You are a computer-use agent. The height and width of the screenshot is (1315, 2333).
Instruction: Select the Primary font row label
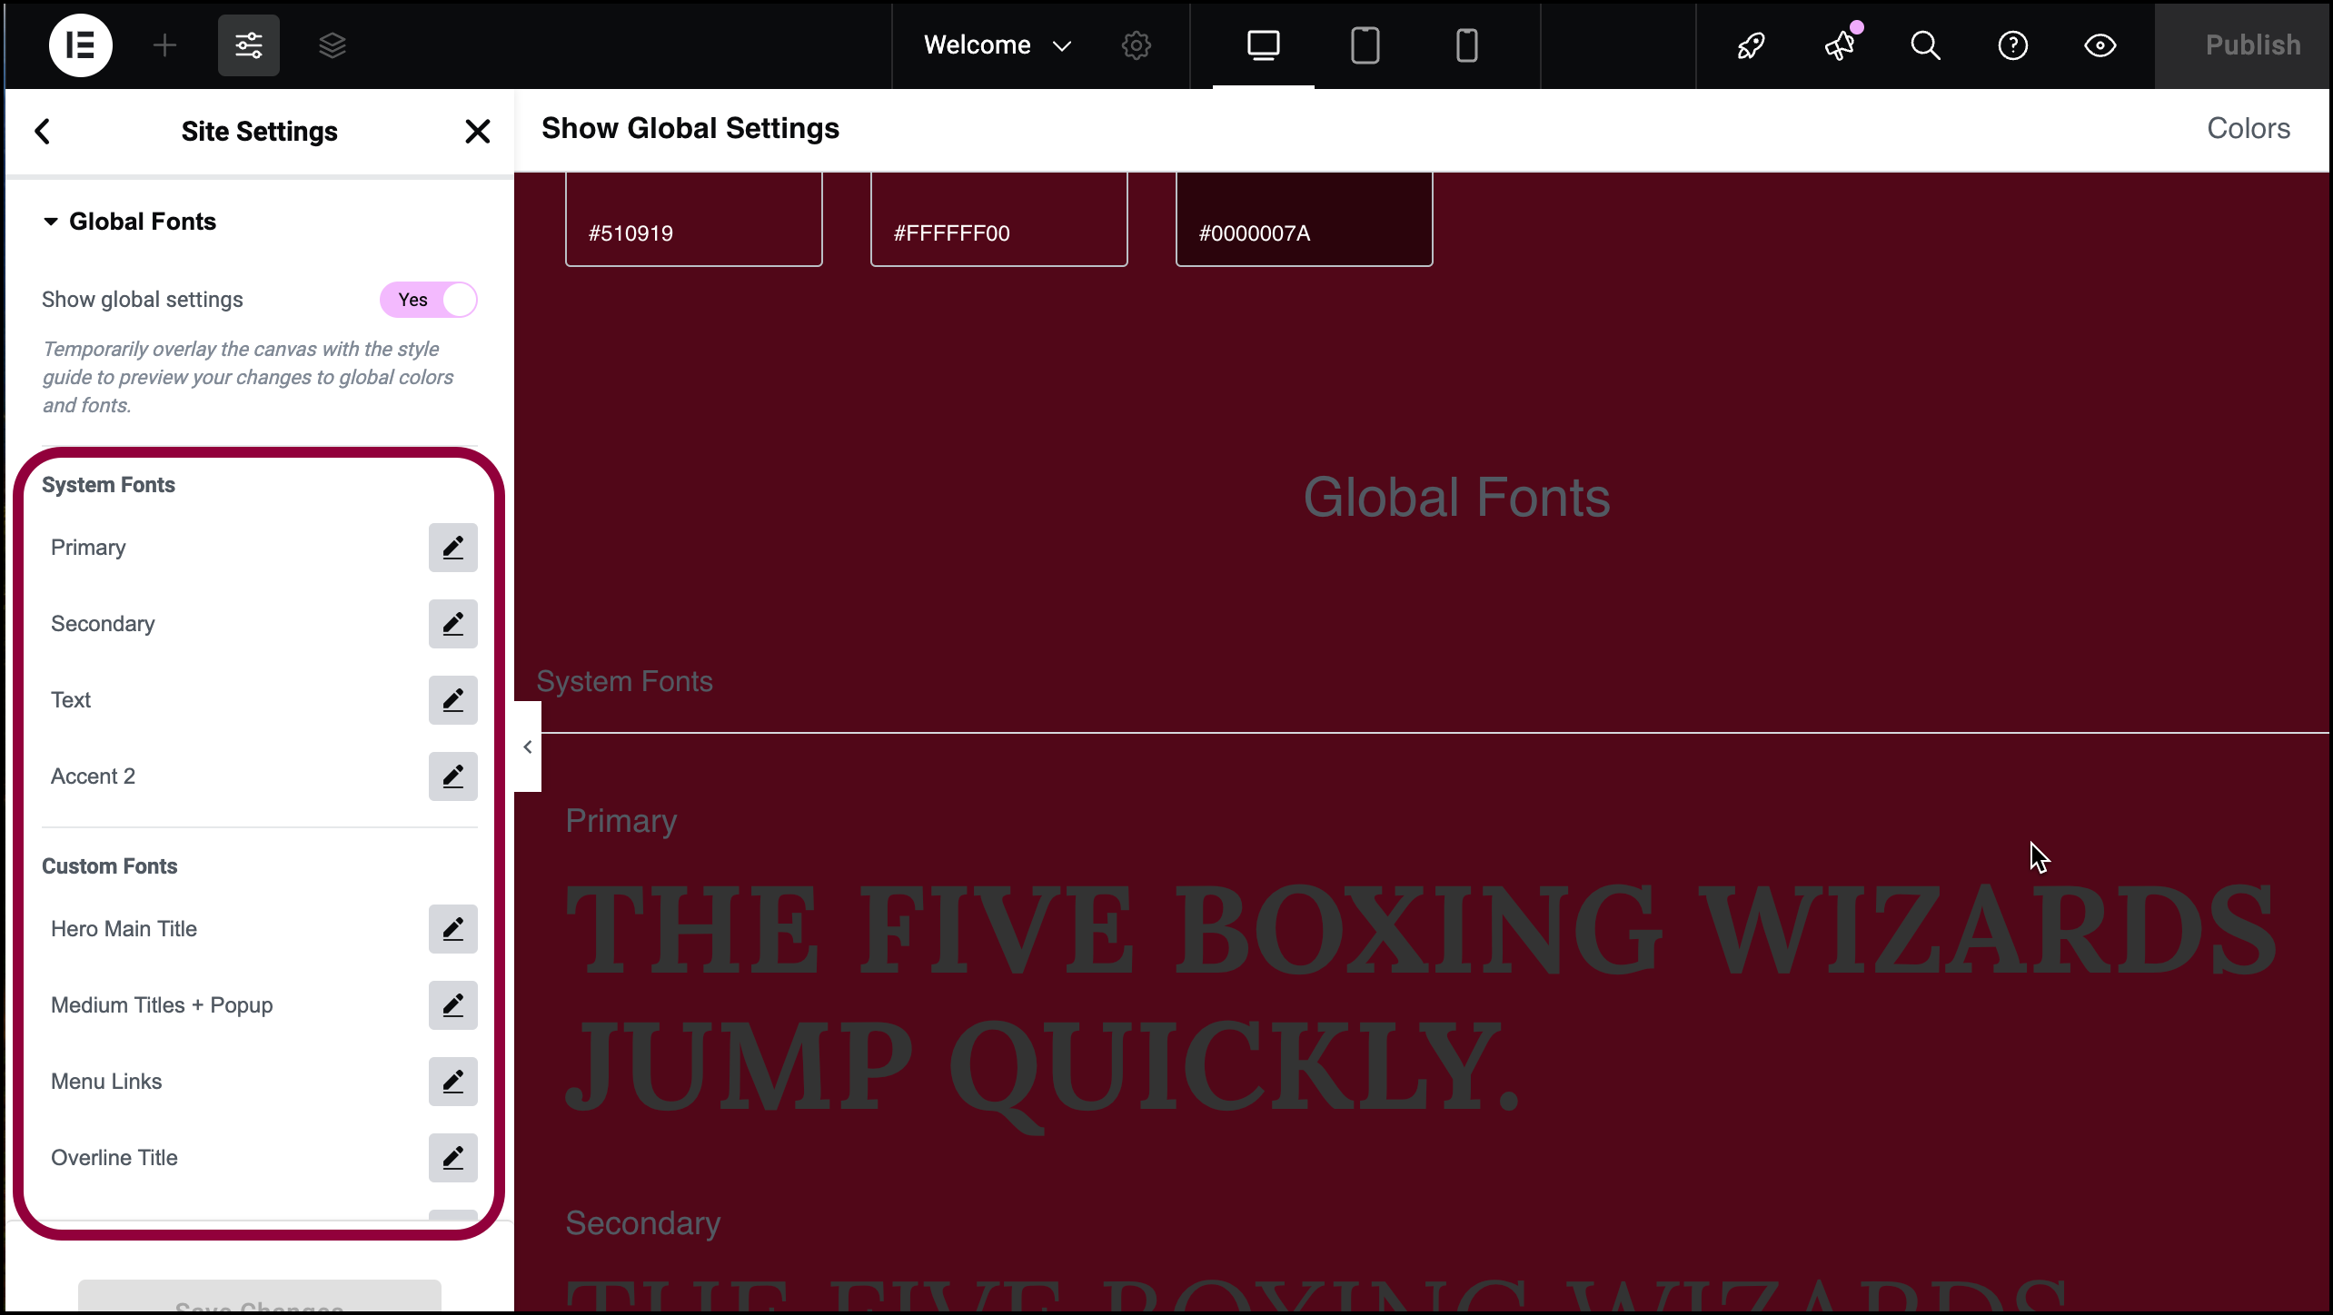88,548
